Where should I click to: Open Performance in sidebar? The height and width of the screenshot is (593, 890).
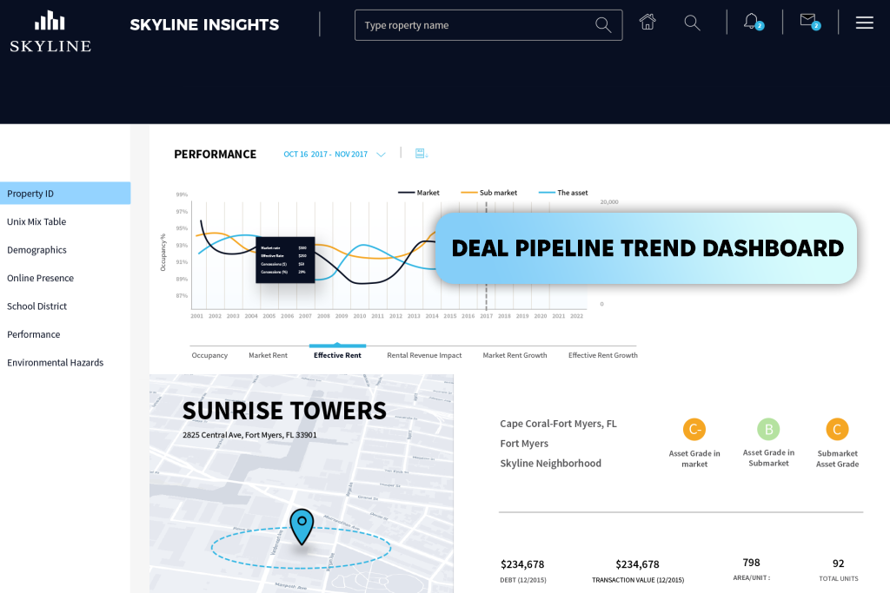coord(34,334)
